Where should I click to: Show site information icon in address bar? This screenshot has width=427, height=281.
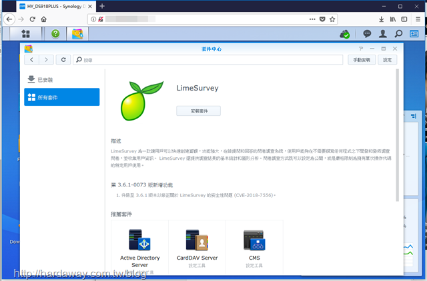[93, 19]
